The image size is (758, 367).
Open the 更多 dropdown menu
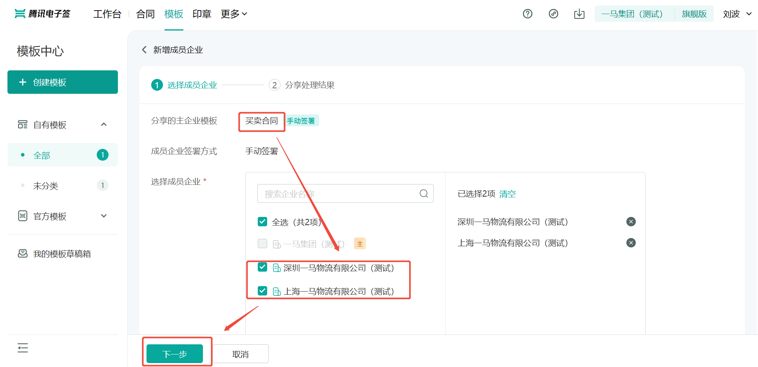[x=234, y=14]
